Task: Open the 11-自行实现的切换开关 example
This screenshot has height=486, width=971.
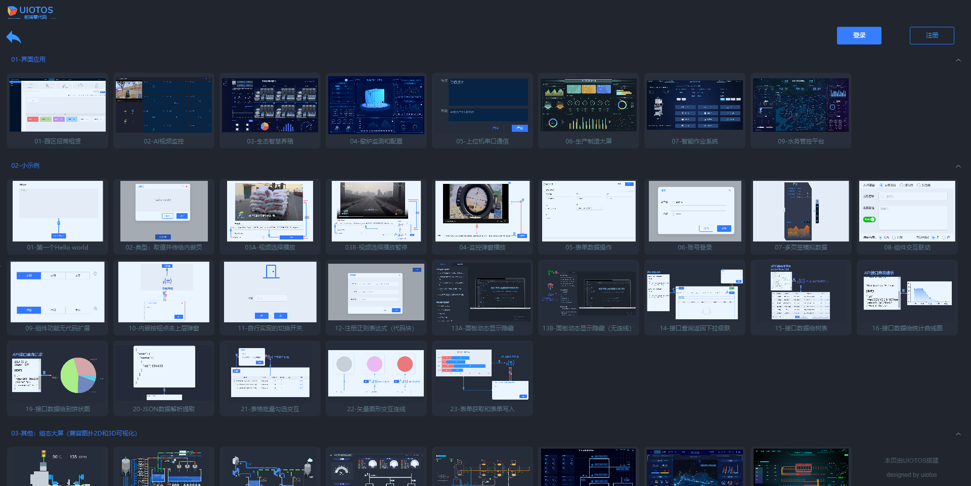Action: click(x=270, y=293)
